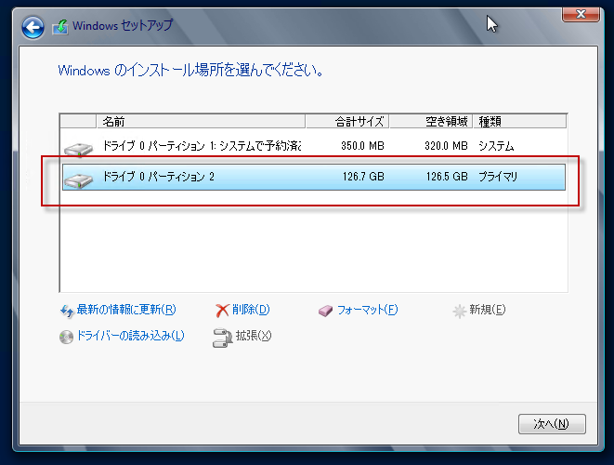Image resolution: width=614 pixels, height=465 pixels.
Task: Click the システム type cell
Action: (496, 146)
